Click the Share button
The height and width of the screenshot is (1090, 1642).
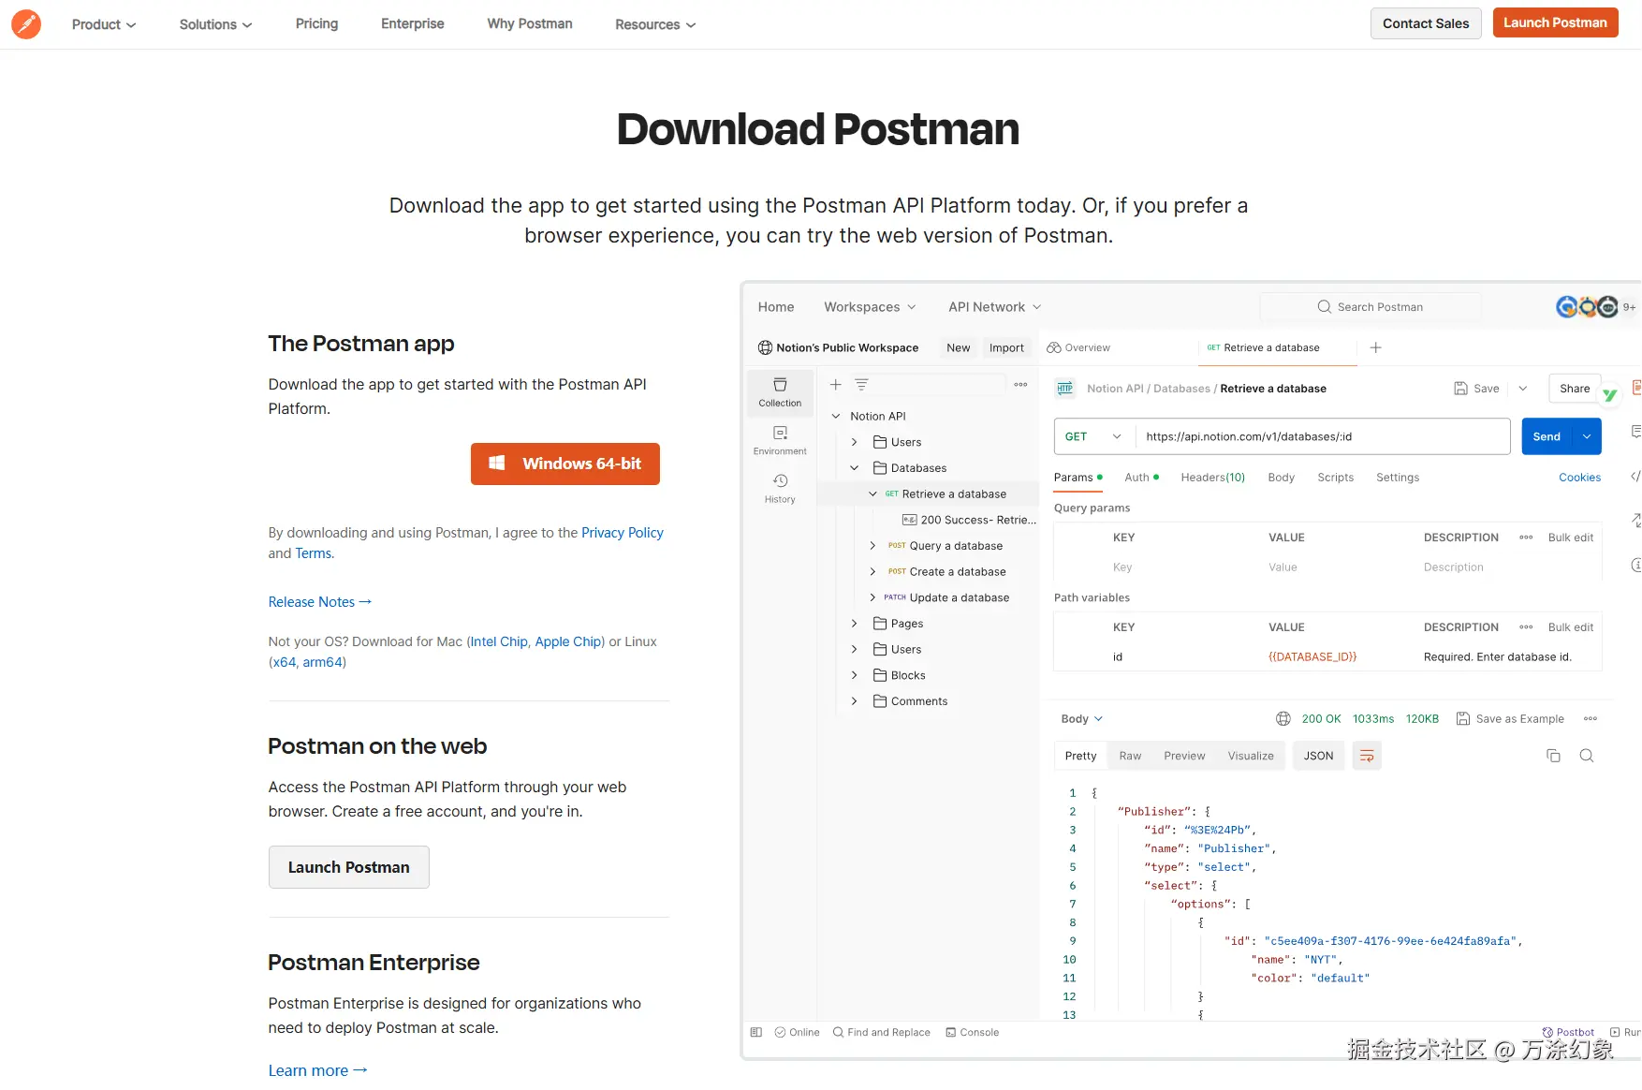pyautogui.click(x=1575, y=389)
